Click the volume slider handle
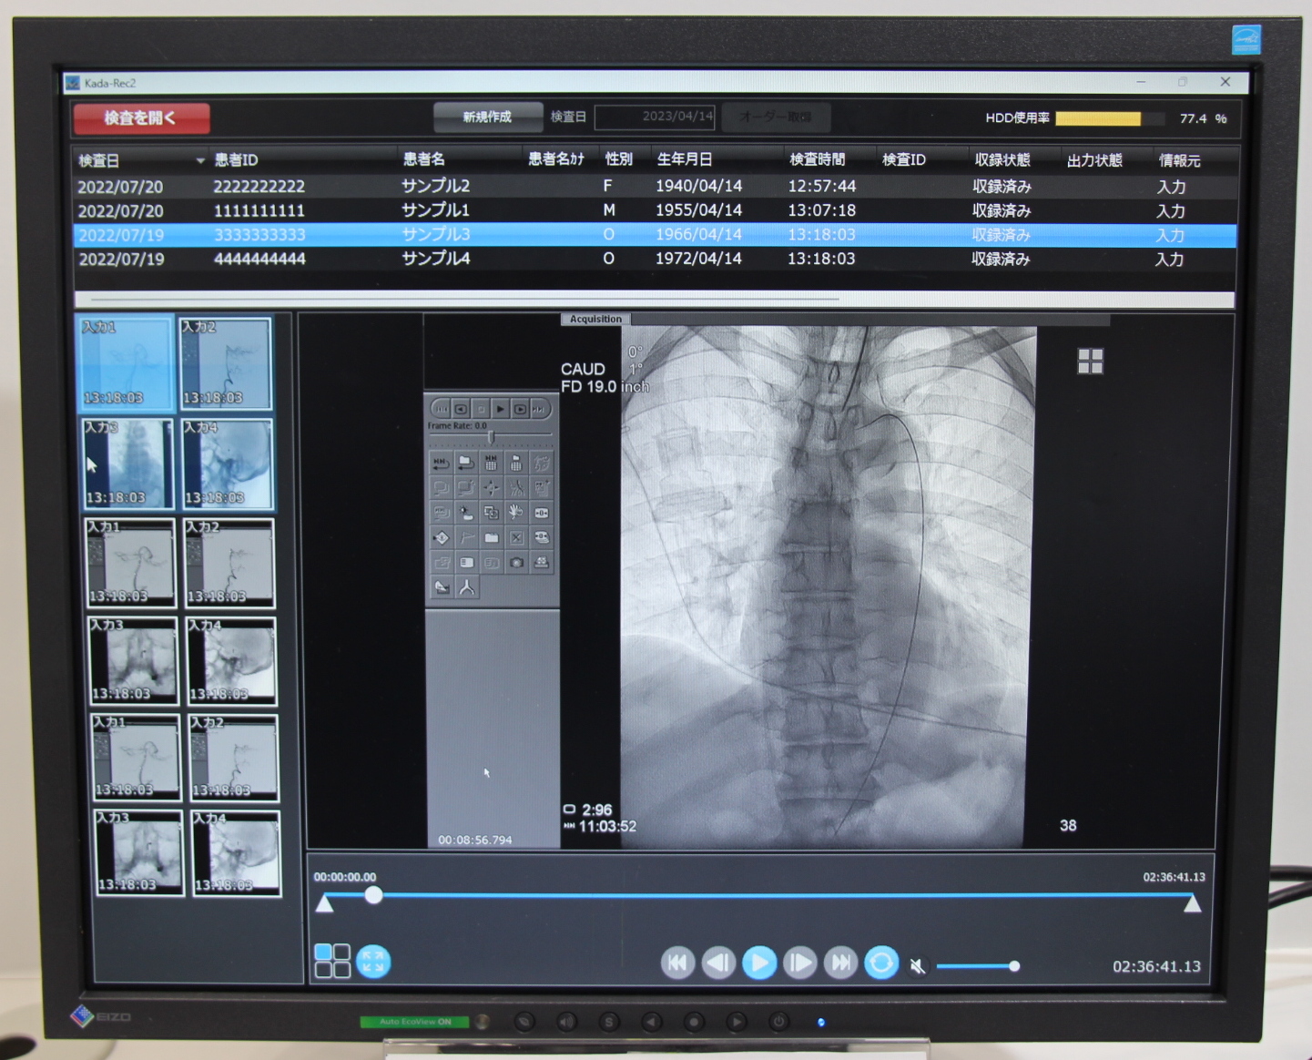The width and height of the screenshot is (1312, 1060). tap(1013, 966)
